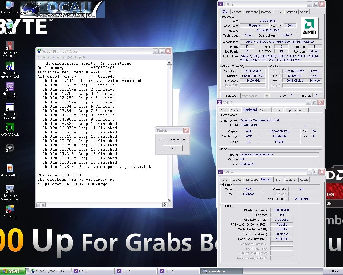Click the Super PI title bar icon
This screenshot has height=275, width=343.
coord(39,51)
